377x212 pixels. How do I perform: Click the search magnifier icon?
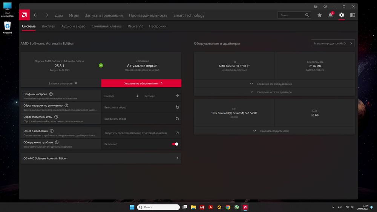coord(307,15)
